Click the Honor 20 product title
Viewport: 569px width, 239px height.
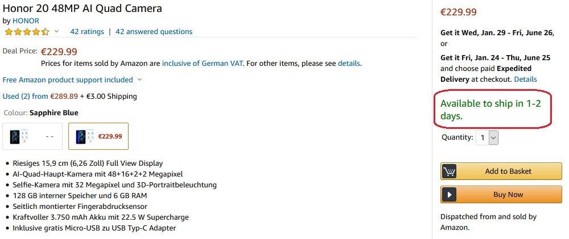click(x=83, y=9)
